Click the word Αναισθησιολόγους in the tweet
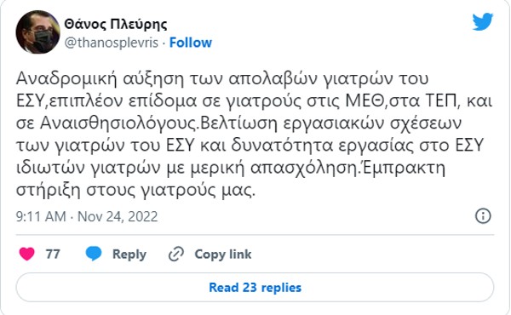The width and height of the screenshot is (511, 315). (118, 123)
